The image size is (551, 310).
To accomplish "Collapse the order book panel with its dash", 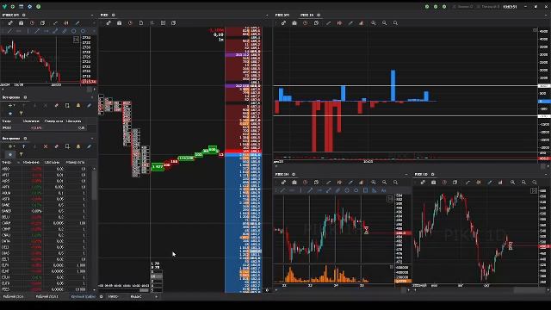I will [267, 15].
